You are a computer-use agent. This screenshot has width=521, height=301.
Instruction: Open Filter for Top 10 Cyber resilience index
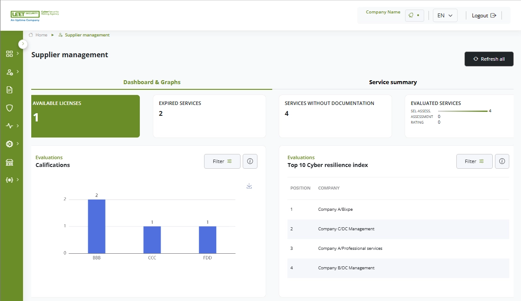475,161
